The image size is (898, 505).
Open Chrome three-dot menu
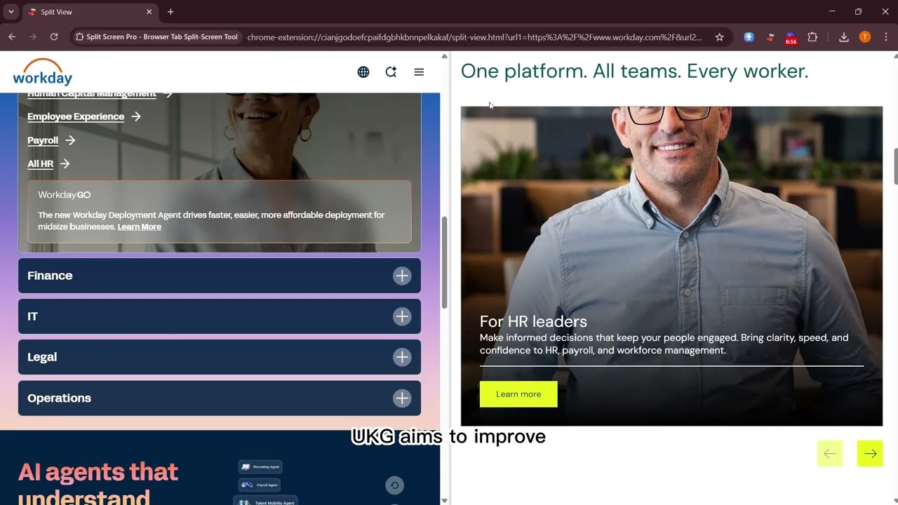[886, 37]
